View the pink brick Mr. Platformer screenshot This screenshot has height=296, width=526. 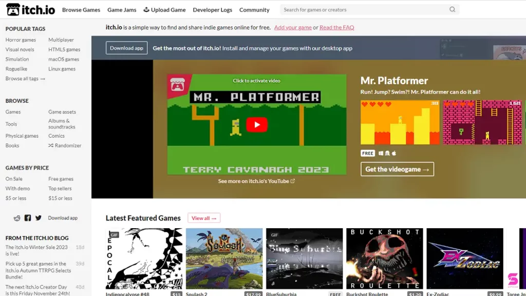(482, 122)
